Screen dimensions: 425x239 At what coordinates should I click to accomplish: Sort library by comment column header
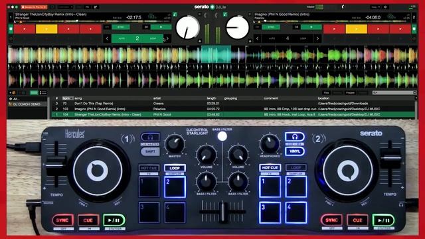click(x=271, y=98)
